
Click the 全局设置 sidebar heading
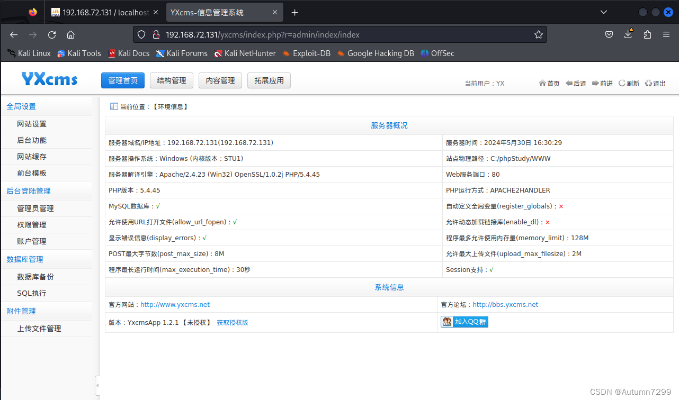tap(21, 106)
